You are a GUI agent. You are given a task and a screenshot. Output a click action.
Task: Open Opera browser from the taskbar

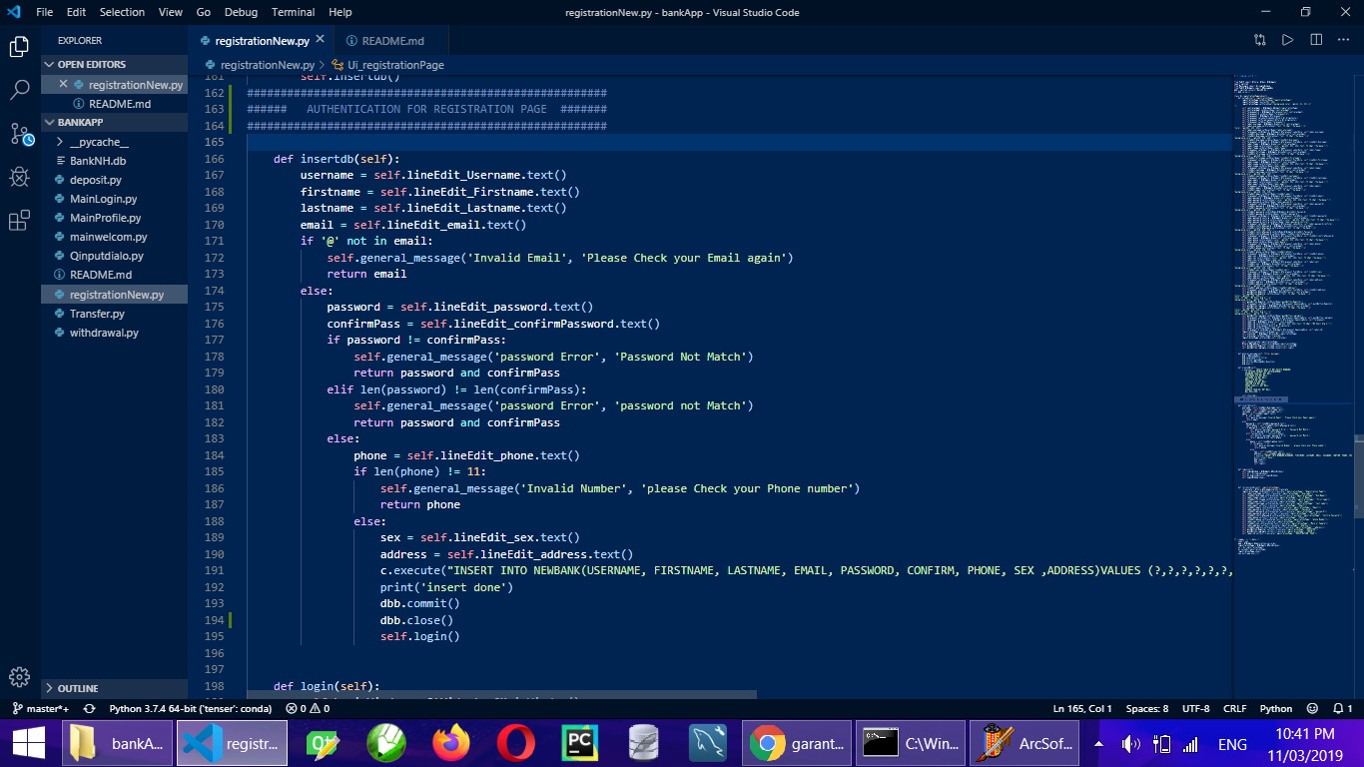515,743
